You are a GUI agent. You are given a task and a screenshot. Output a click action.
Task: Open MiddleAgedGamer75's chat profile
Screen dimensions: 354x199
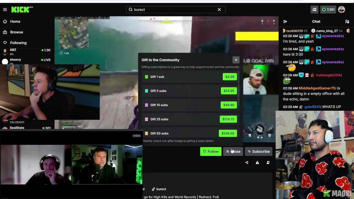[317, 88]
